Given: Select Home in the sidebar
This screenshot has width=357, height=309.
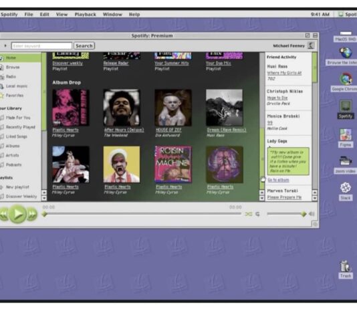Looking at the screenshot, I should pos(21,58).
